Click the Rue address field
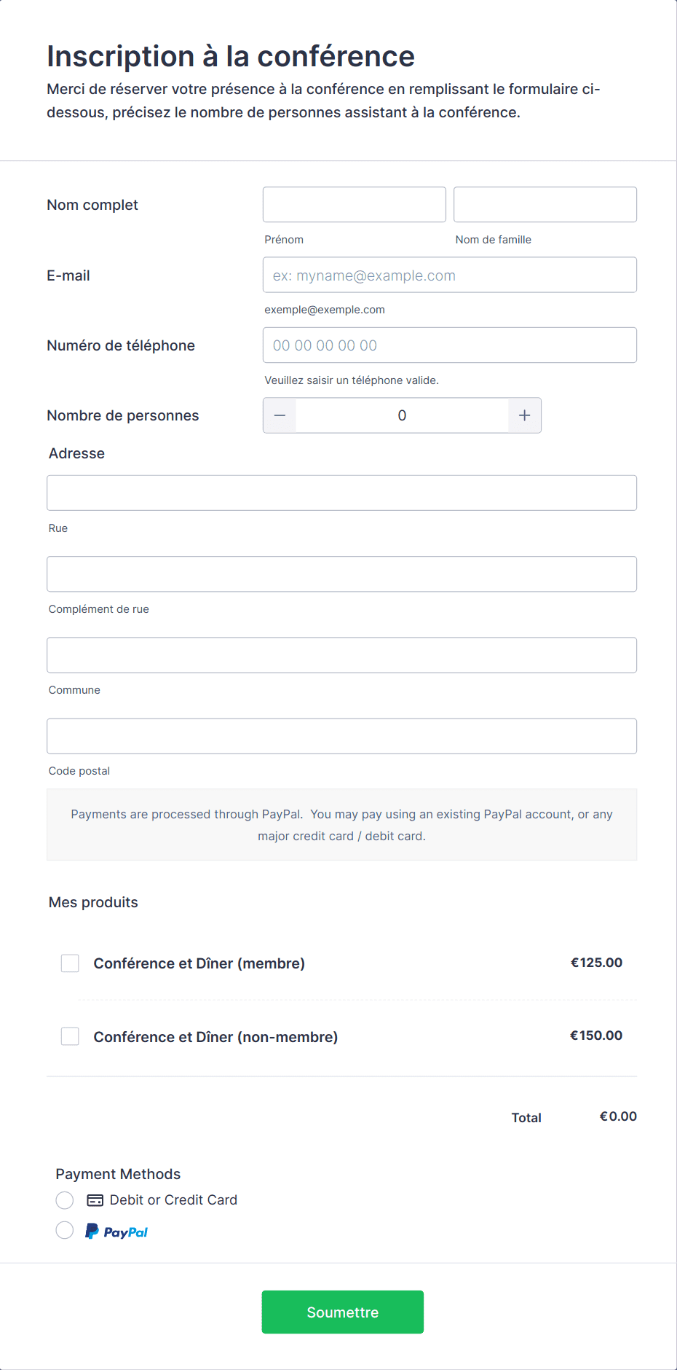 click(341, 493)
